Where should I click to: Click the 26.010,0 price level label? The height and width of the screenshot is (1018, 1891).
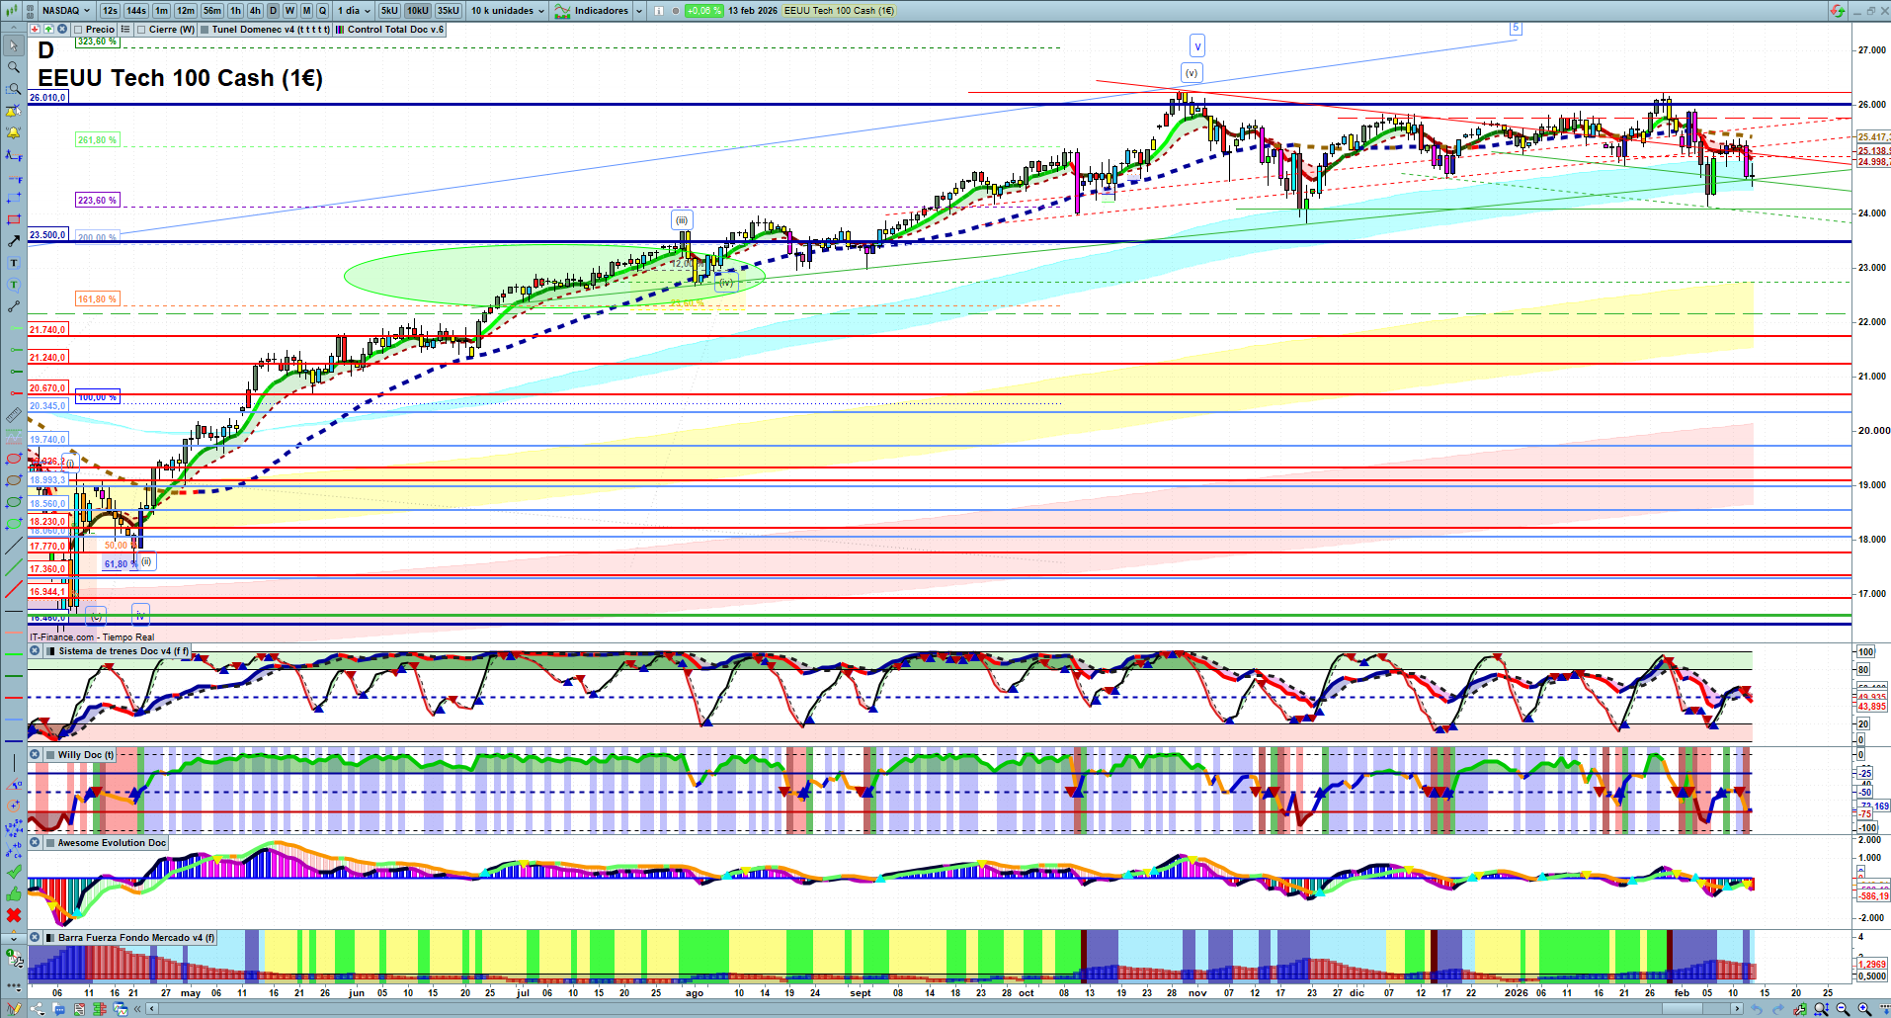[47, 98]
